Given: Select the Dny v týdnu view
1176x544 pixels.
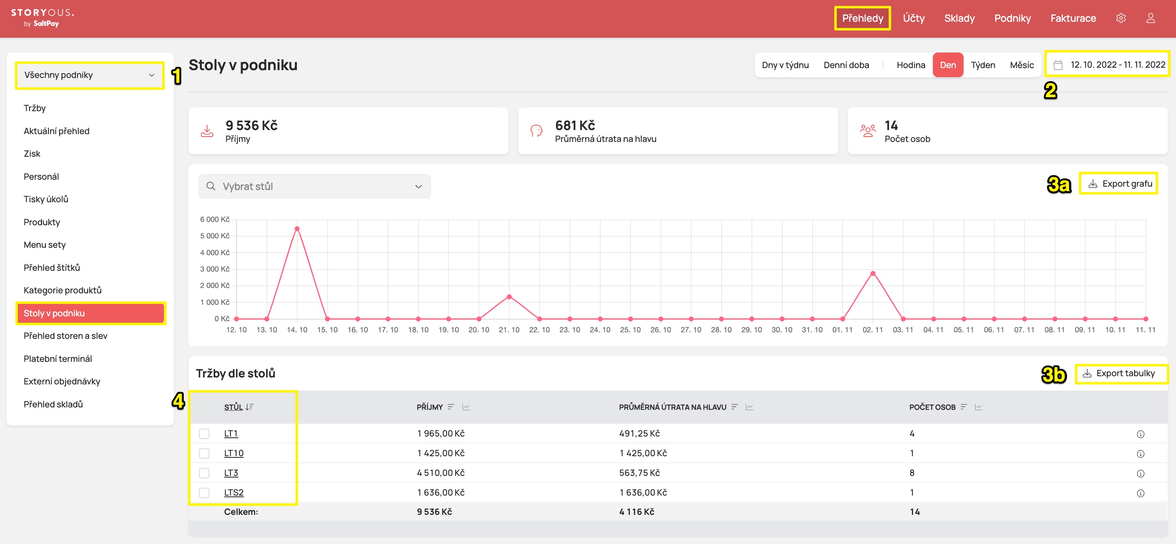Looking at the screenshot, I should click(785, 65).
